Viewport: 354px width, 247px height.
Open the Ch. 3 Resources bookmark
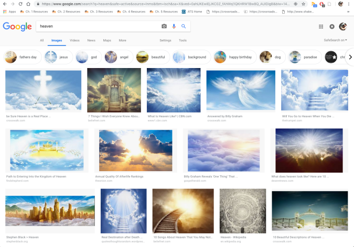tap(99, 12)
